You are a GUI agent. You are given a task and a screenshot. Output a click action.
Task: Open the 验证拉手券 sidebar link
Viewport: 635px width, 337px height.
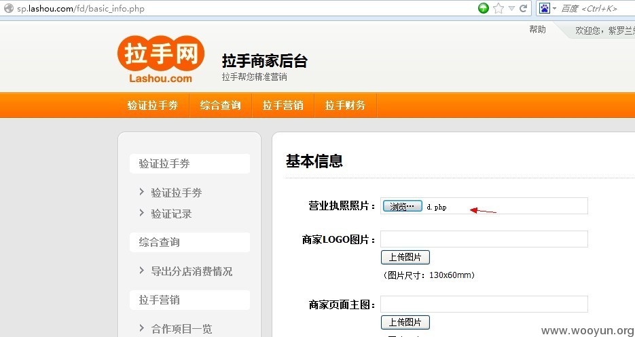tap(176, 193)
